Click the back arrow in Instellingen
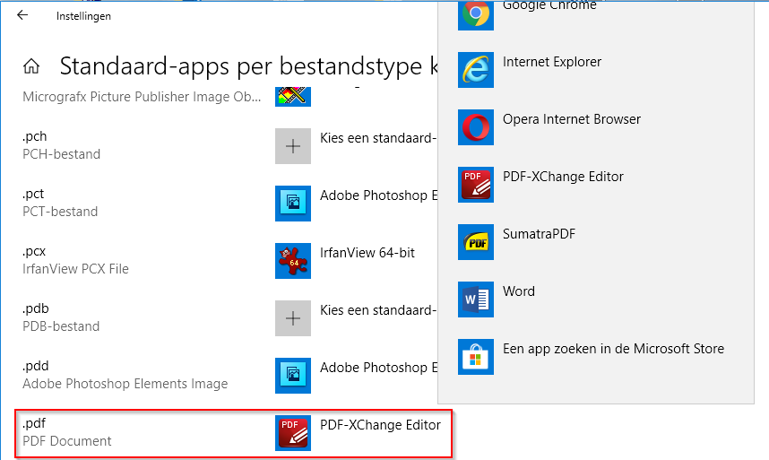Image resolution: width=769 pixels, height=460 pixels. [x=22, y=15]
